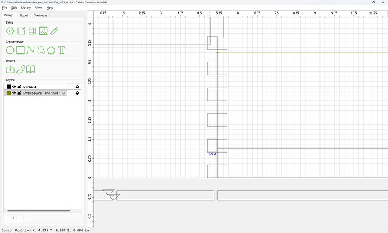The height and width of the screenshot is (233, 388).
Task: Select the Measure ruler tool
Action: (55, 31)
